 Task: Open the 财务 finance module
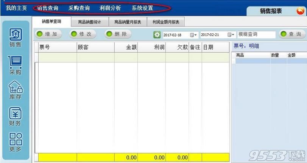(15, 116)
